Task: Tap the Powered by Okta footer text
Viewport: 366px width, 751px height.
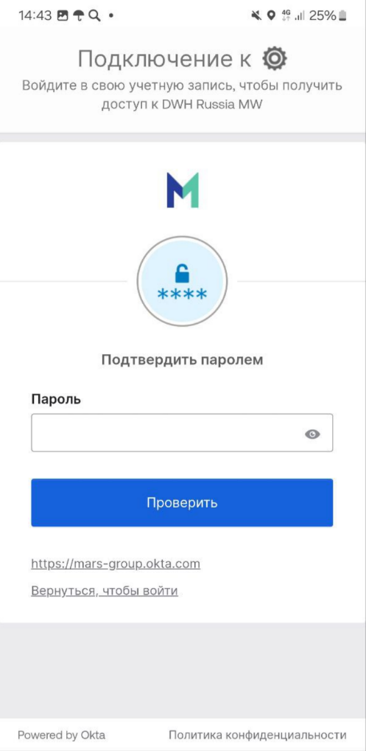Action: click(x=62, y=735)
